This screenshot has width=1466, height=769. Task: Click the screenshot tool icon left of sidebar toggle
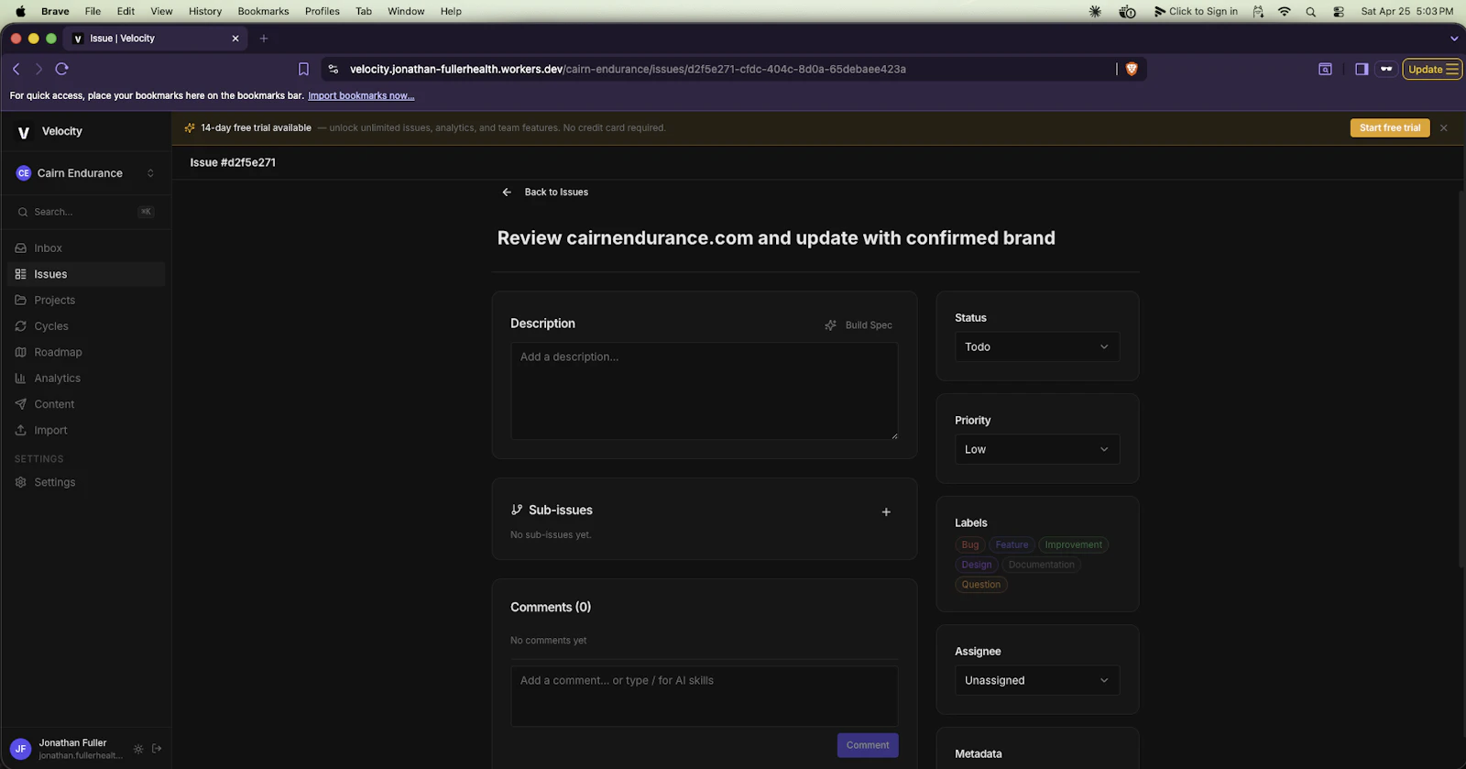pyautogui.click(x=1325, y=69)
